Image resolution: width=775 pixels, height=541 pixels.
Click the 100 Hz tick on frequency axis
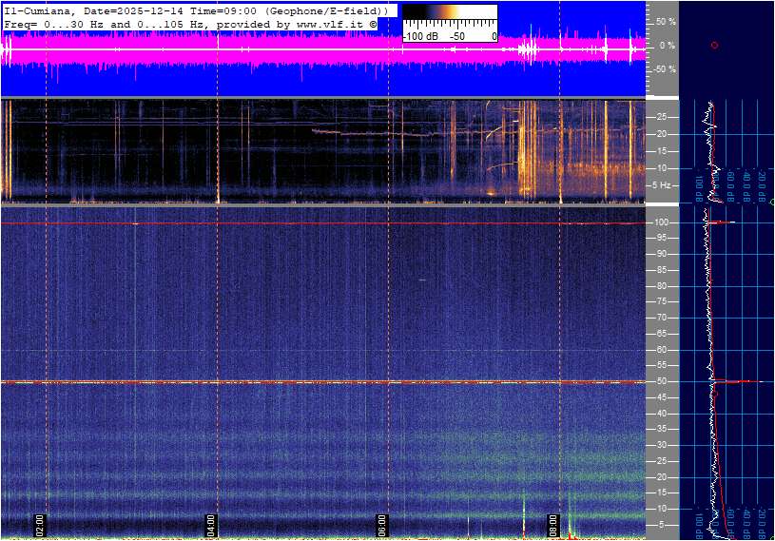click(661, 222)
